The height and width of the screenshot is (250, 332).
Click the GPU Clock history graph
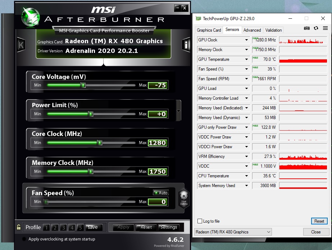coord(303,40)
